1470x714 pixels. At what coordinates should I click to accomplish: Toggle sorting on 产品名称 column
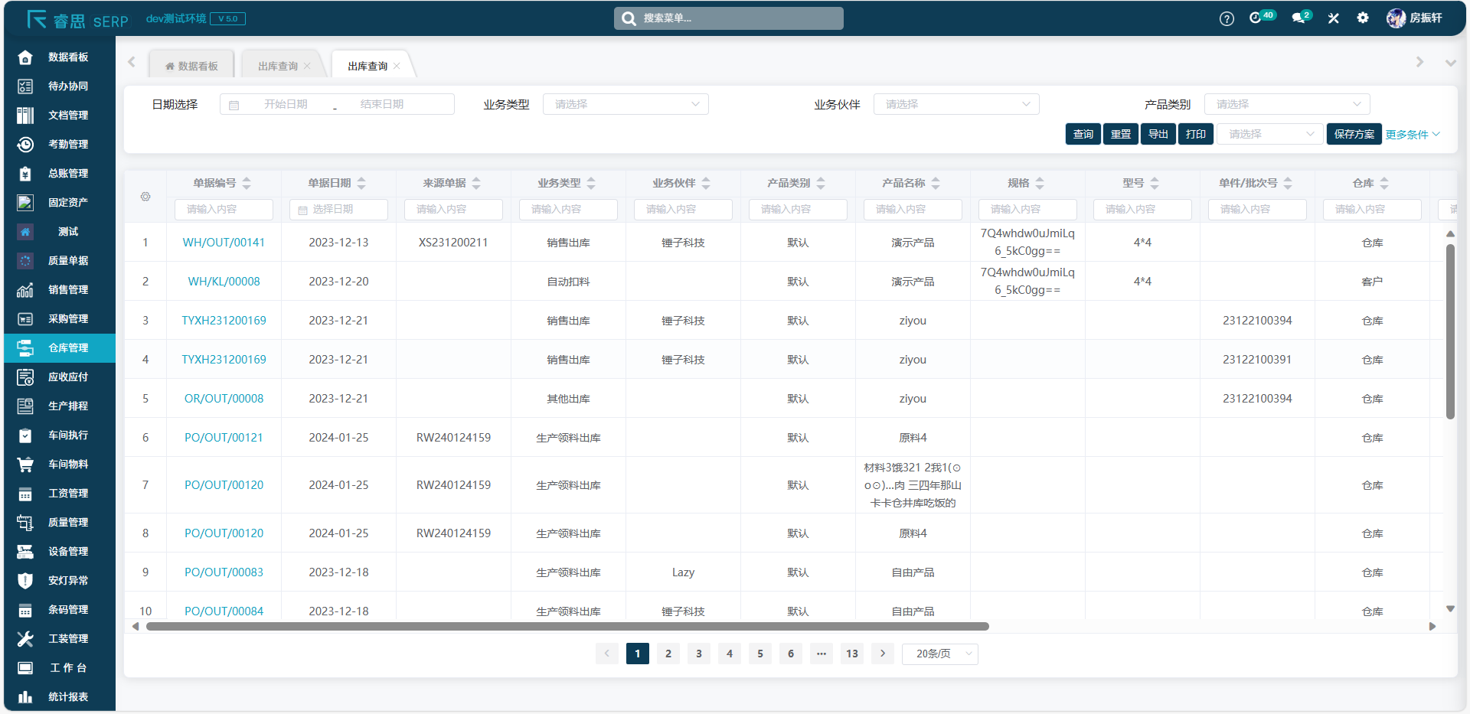point(936,183)
